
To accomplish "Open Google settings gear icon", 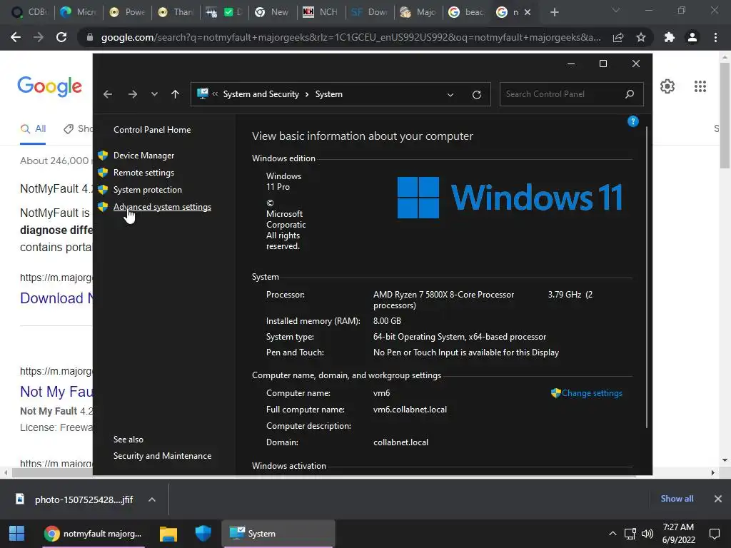I will click(x=667, y=86).
